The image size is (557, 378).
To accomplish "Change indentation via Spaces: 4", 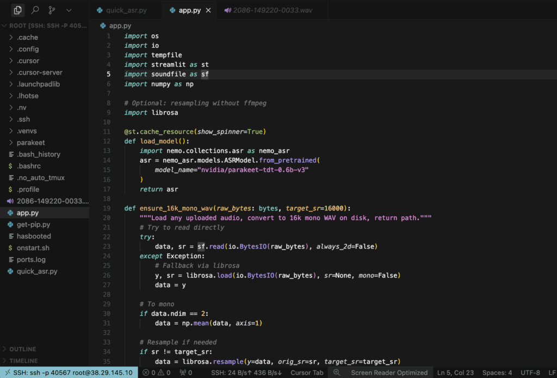I will [x=497, y=373].
